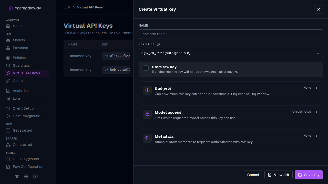Viewport: 328px width, 184px height.
Task: Open Home via its house icon
Action: tap(8, 26)
